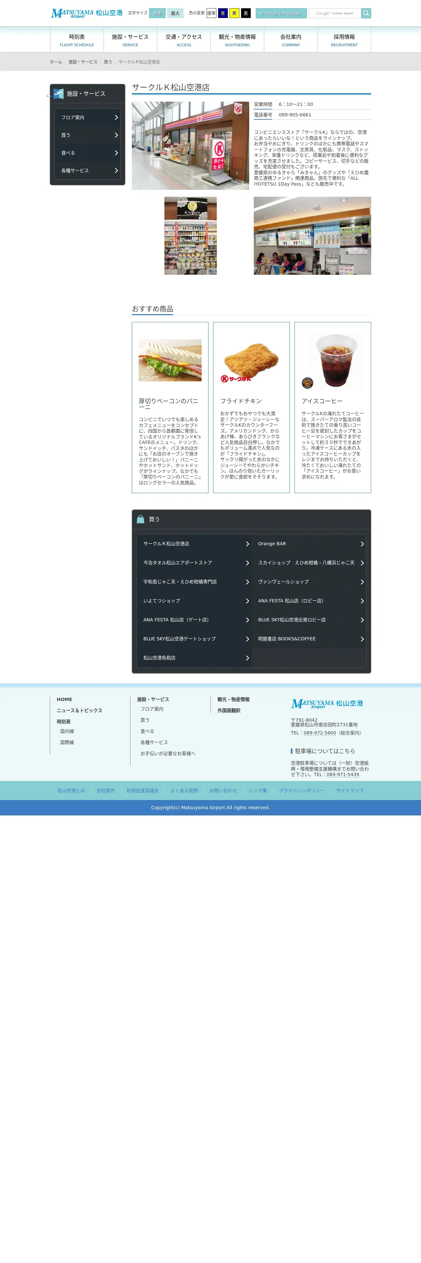Open the 会社案内 COMPANY menu
The height and width of the screenshot is (1263, 421).
coord(291,40)
